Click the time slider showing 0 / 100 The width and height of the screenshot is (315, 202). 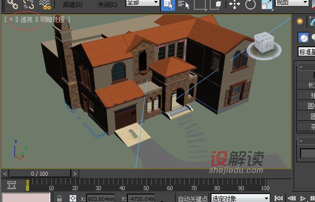[x=40, y=174]
